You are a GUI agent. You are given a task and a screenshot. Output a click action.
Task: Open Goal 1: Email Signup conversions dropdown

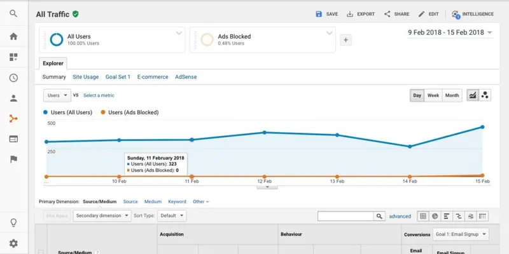point(461,234)
